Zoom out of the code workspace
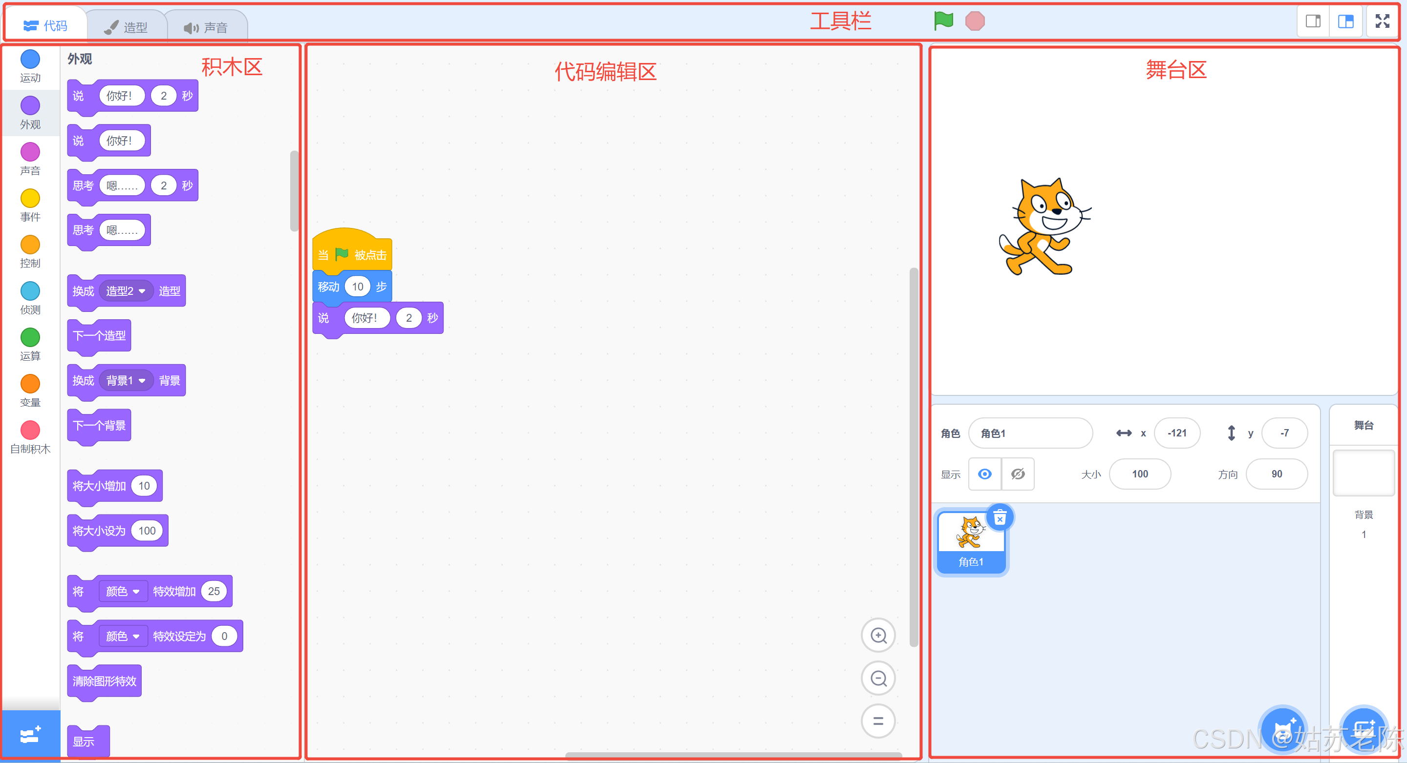 tap(878, 679)
